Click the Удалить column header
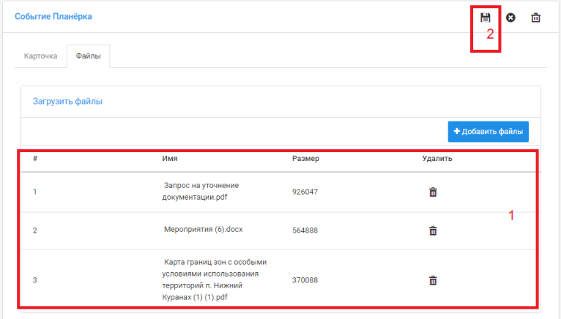Viewport: 561px width, 319px height. pyautogui.click(x=437, y=158)
